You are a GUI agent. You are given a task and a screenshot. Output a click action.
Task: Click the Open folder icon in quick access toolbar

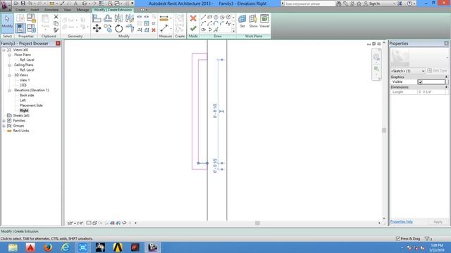[16, 4]
